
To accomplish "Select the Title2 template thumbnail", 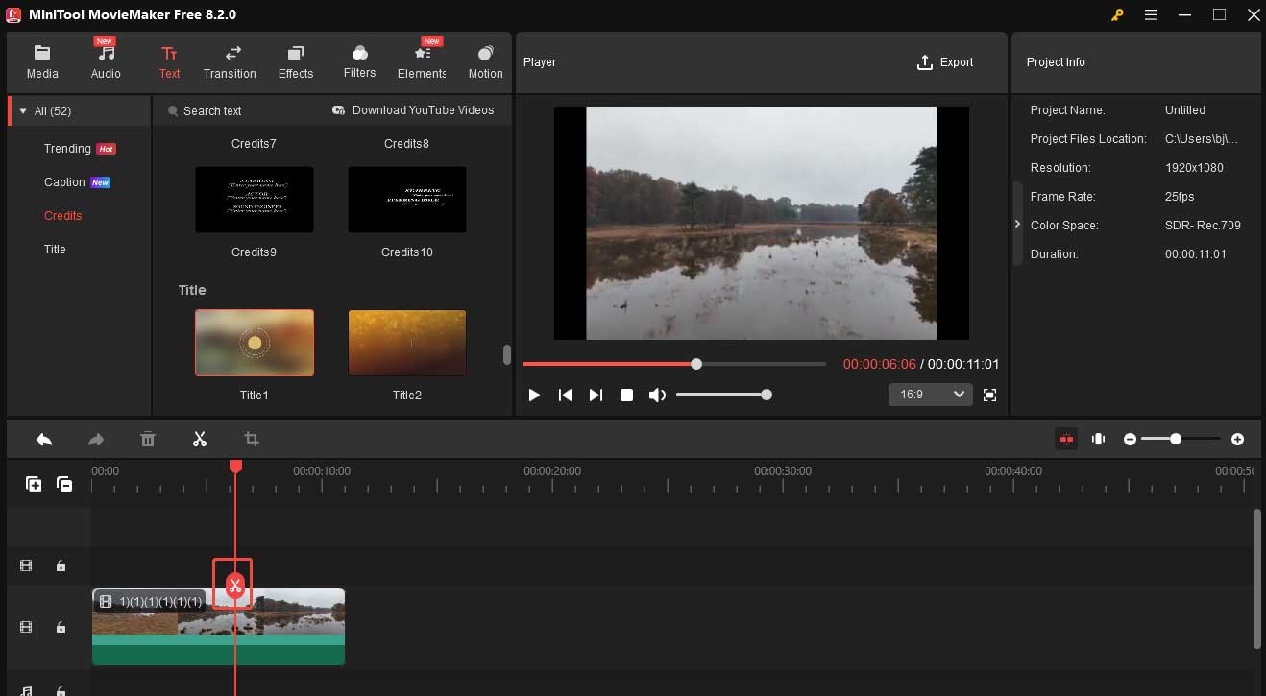I will tap(407, 343).
